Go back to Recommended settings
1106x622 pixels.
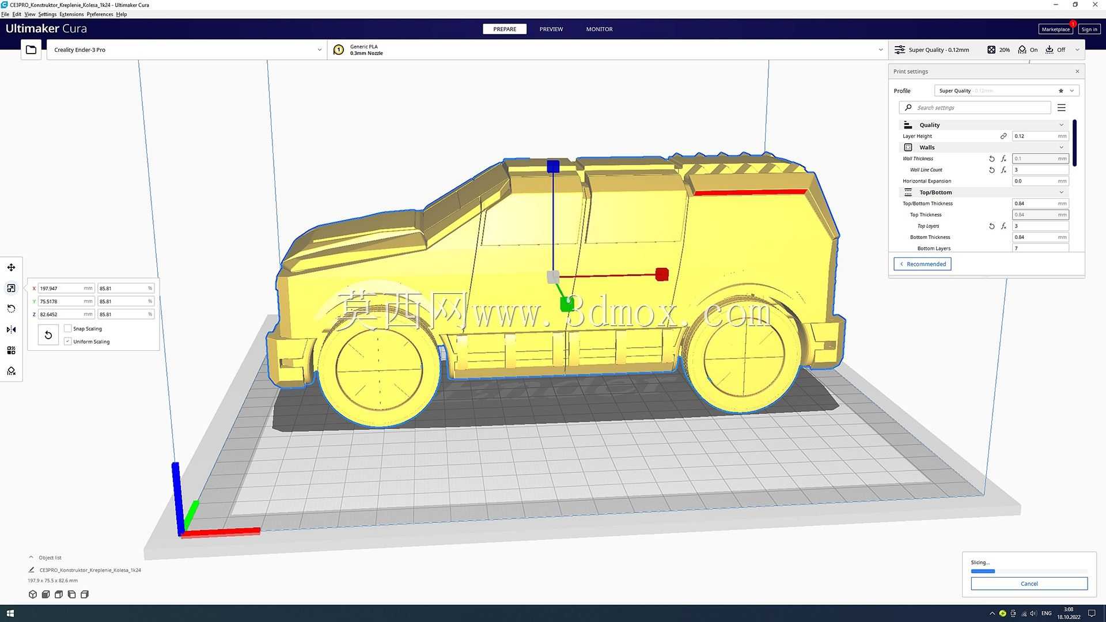tap(922, 264)
